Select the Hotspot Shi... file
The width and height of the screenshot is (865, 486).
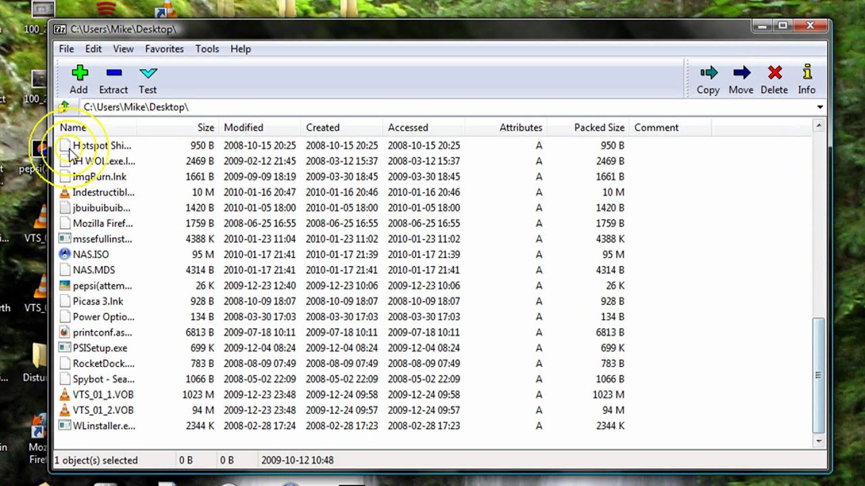pyautogui.click(x=101, y=145)
